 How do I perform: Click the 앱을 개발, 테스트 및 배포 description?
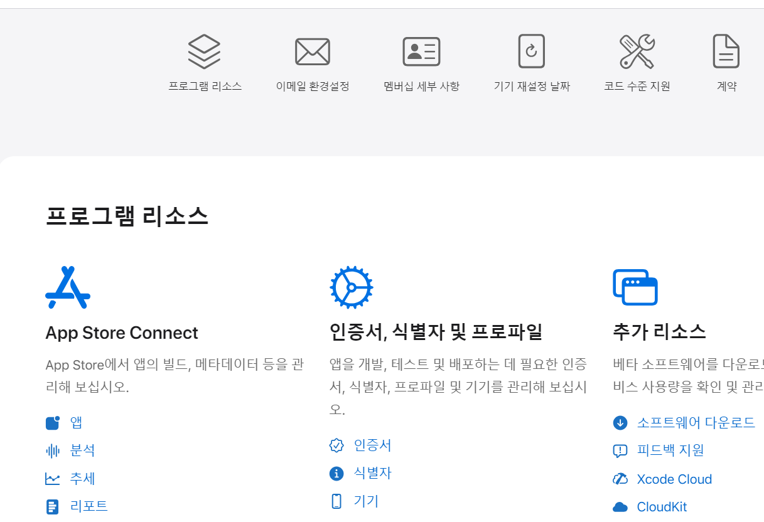click(x=458, y=386)
